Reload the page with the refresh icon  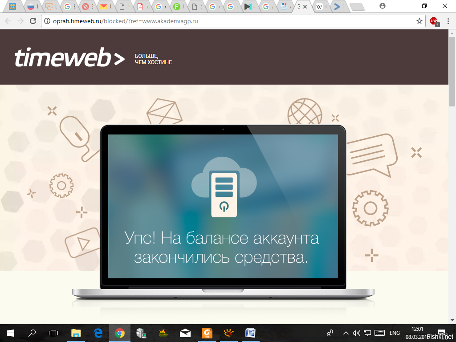click(33, 21)
